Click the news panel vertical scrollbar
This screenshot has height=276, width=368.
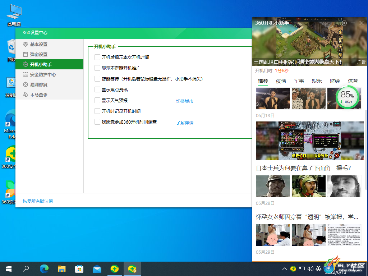point(366,150)
